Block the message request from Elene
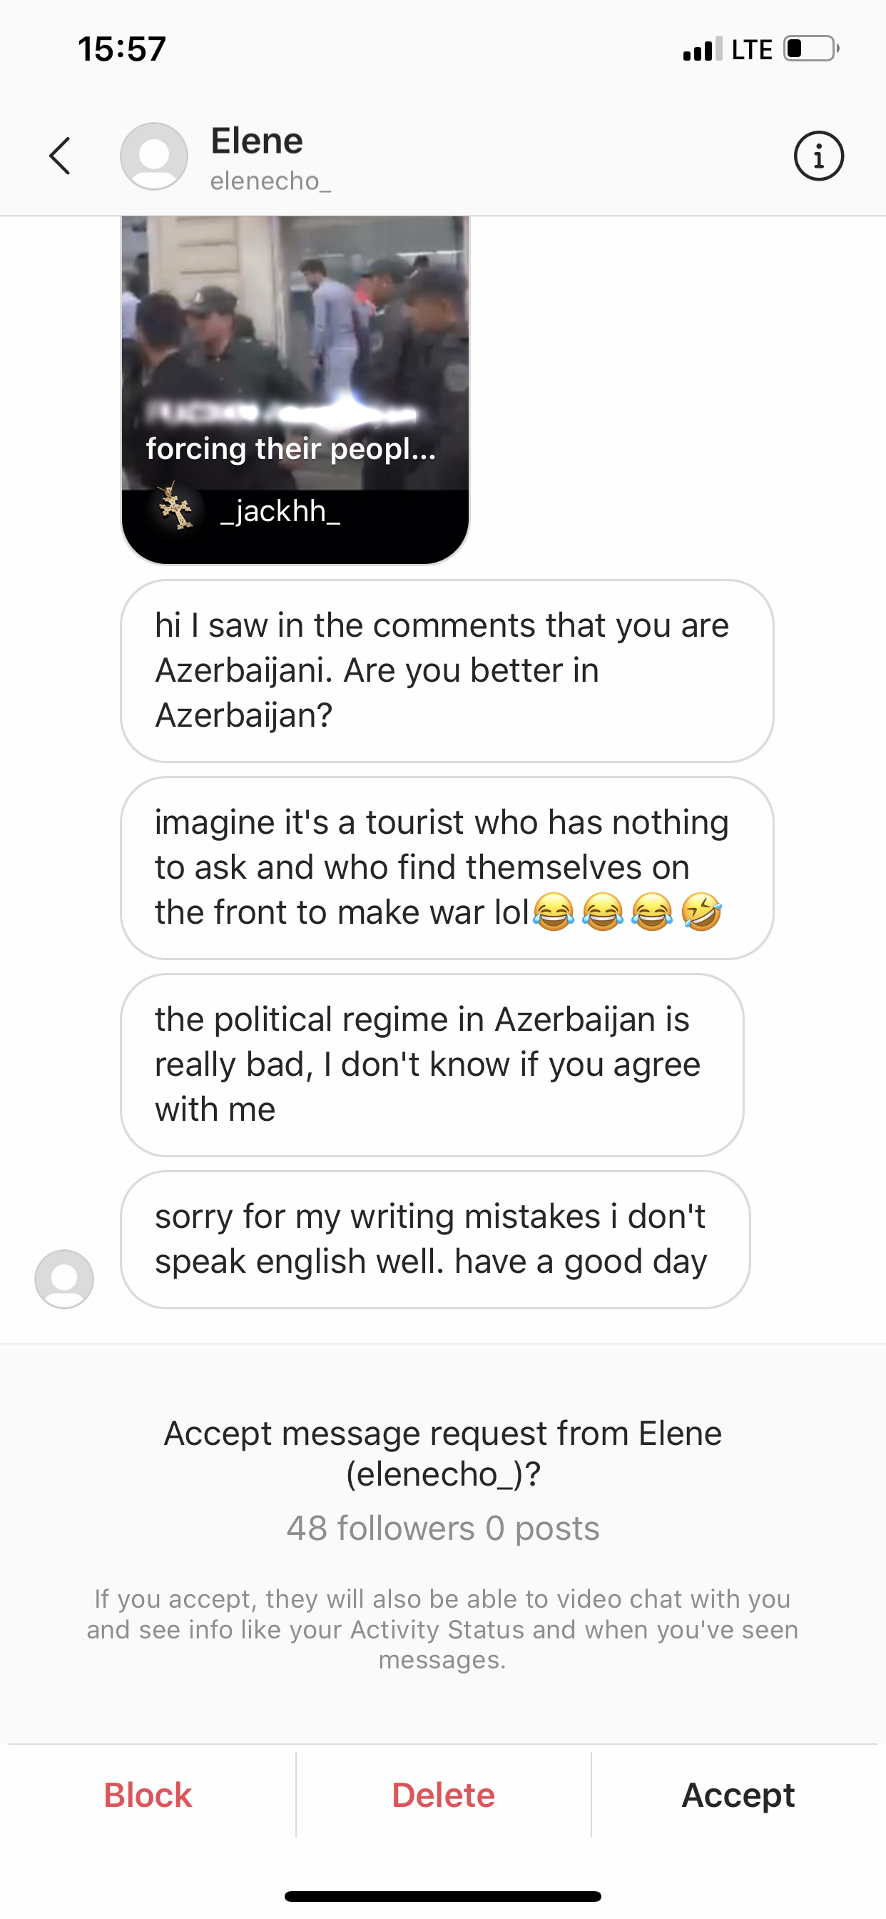The height and width of the screenshot is (1919, 886). click(148, 1795)
